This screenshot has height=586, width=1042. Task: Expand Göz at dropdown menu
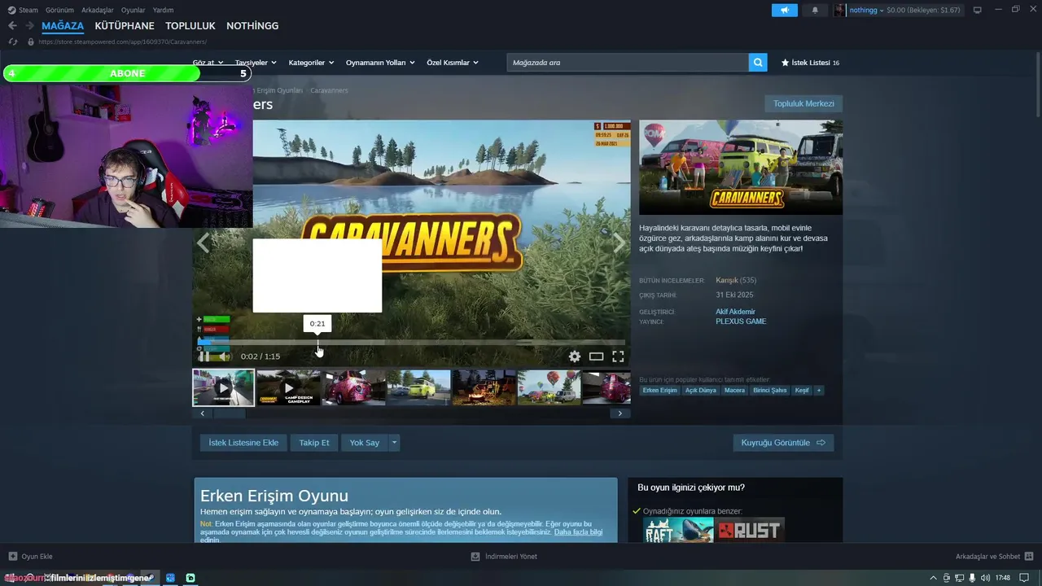tap(207, 63)
